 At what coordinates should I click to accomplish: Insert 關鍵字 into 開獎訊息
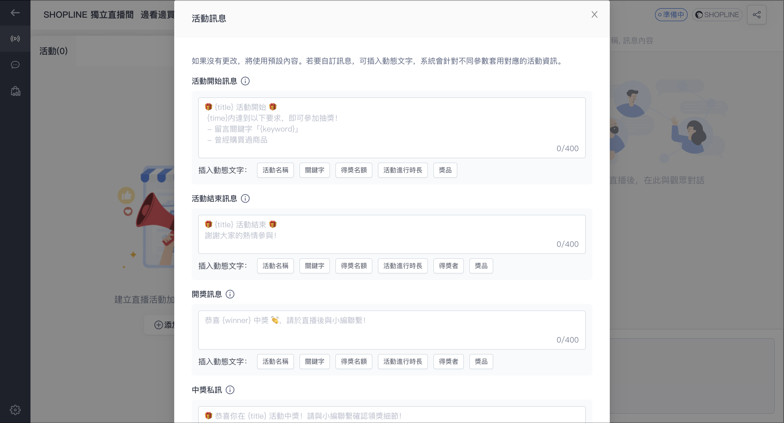tap(314, 362)
